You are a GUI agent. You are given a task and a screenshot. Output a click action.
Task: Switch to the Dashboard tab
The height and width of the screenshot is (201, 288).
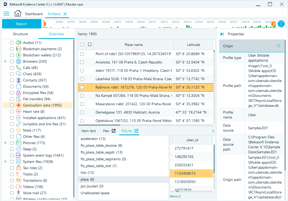(34, 14)
